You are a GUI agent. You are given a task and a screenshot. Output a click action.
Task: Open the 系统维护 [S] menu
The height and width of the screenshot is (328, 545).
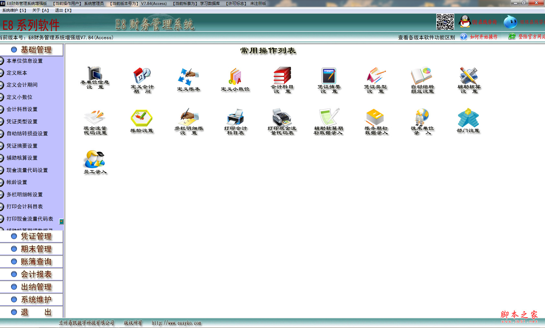click(14, 10)
